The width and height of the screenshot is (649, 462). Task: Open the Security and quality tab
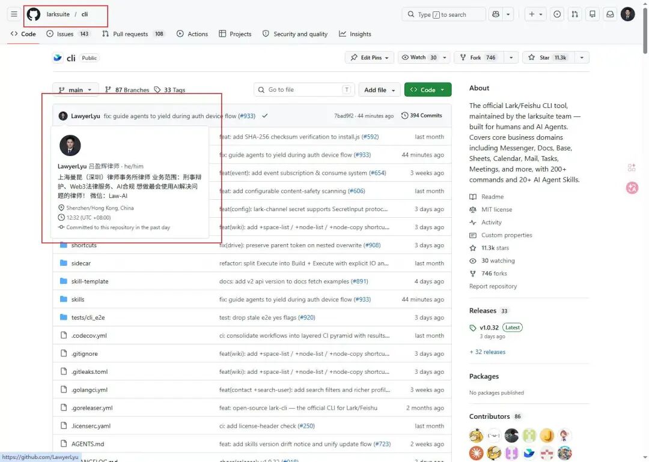tap(294, 34)
